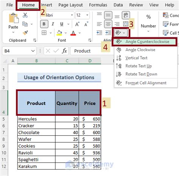Choose Angle Counterclockwise option

tap(145, 42)
